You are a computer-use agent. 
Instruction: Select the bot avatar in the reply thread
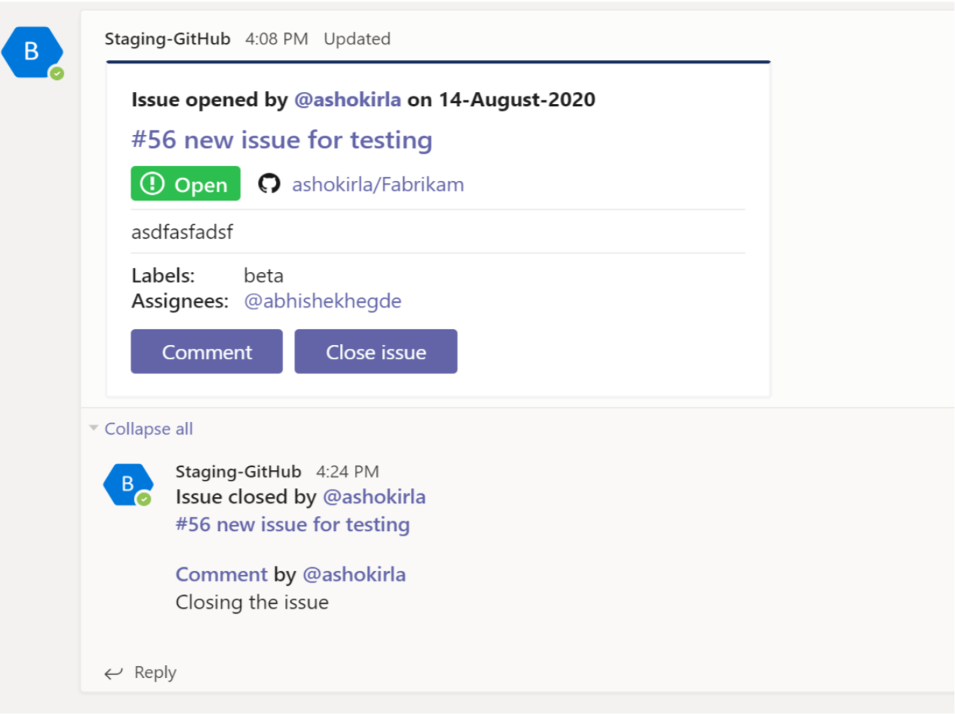[127, 484]
